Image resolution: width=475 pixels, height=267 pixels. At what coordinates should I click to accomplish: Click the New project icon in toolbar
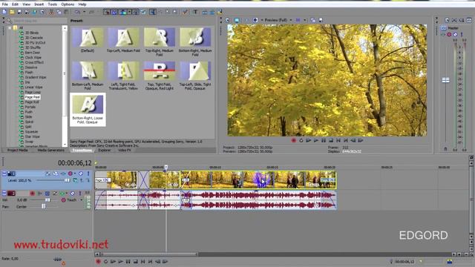coord(4,12)
